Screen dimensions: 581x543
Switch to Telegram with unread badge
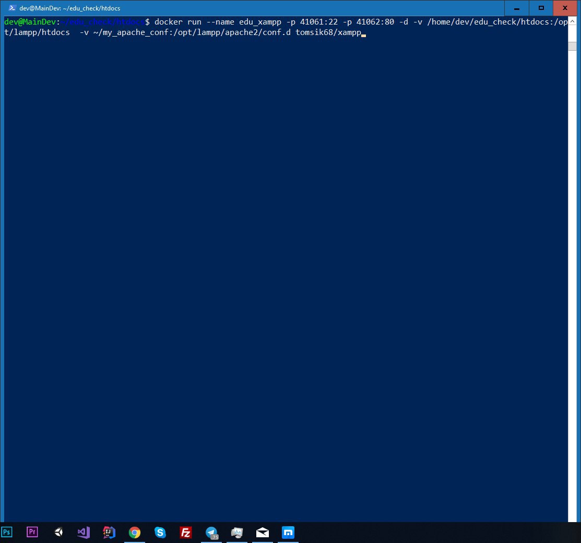click(211, 533)
